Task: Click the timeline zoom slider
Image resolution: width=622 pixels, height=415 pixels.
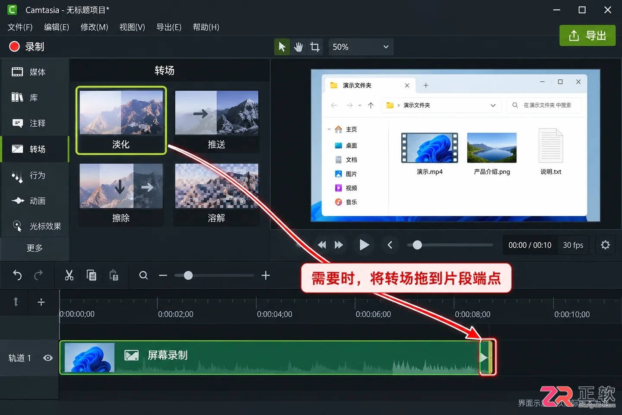Action: click(214, 275)
